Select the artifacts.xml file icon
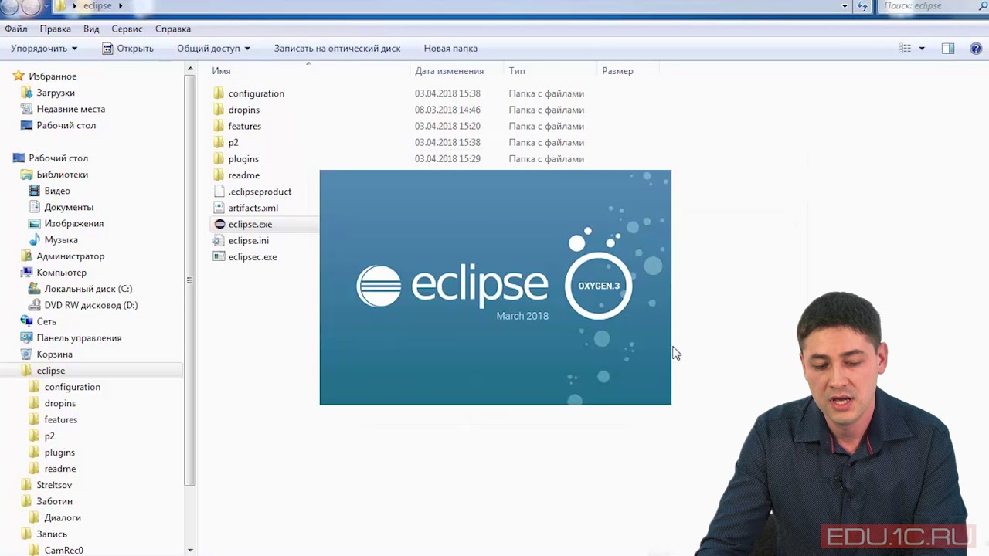This screenshot has height=556, width=989. (x=219, y=208)
